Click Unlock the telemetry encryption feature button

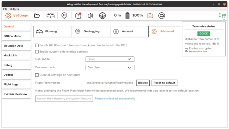(64, 98)
